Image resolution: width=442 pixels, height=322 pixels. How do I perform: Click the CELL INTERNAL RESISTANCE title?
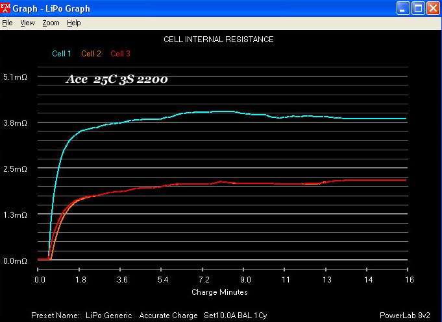point(219,40)
